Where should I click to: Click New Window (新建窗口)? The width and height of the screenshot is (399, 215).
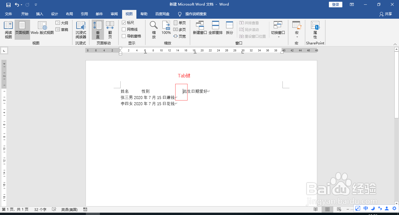(x=200, y=28)
